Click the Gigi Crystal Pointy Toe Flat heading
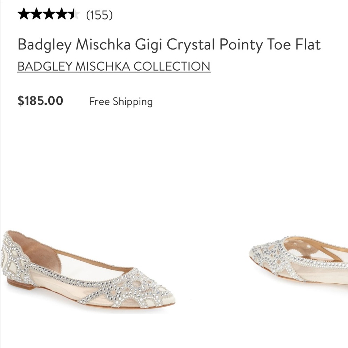348x348 pixels. point(169,44)
